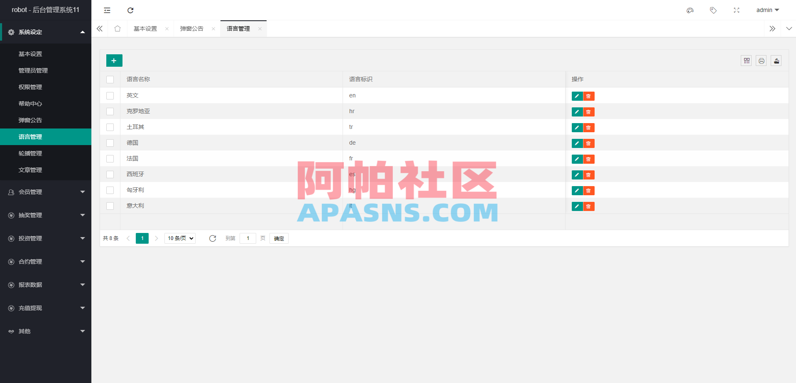Screen dimensions: 796x383
Task: Click 确定 to jump to the entered page
Action: [279, 238]
